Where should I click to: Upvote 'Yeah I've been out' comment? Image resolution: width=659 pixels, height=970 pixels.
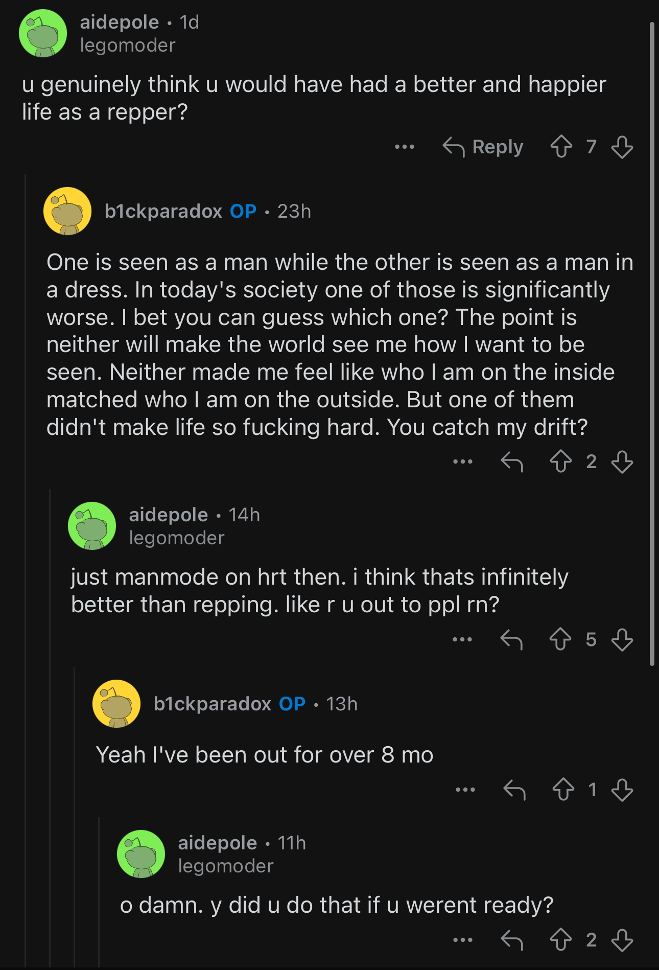[563, 790]
